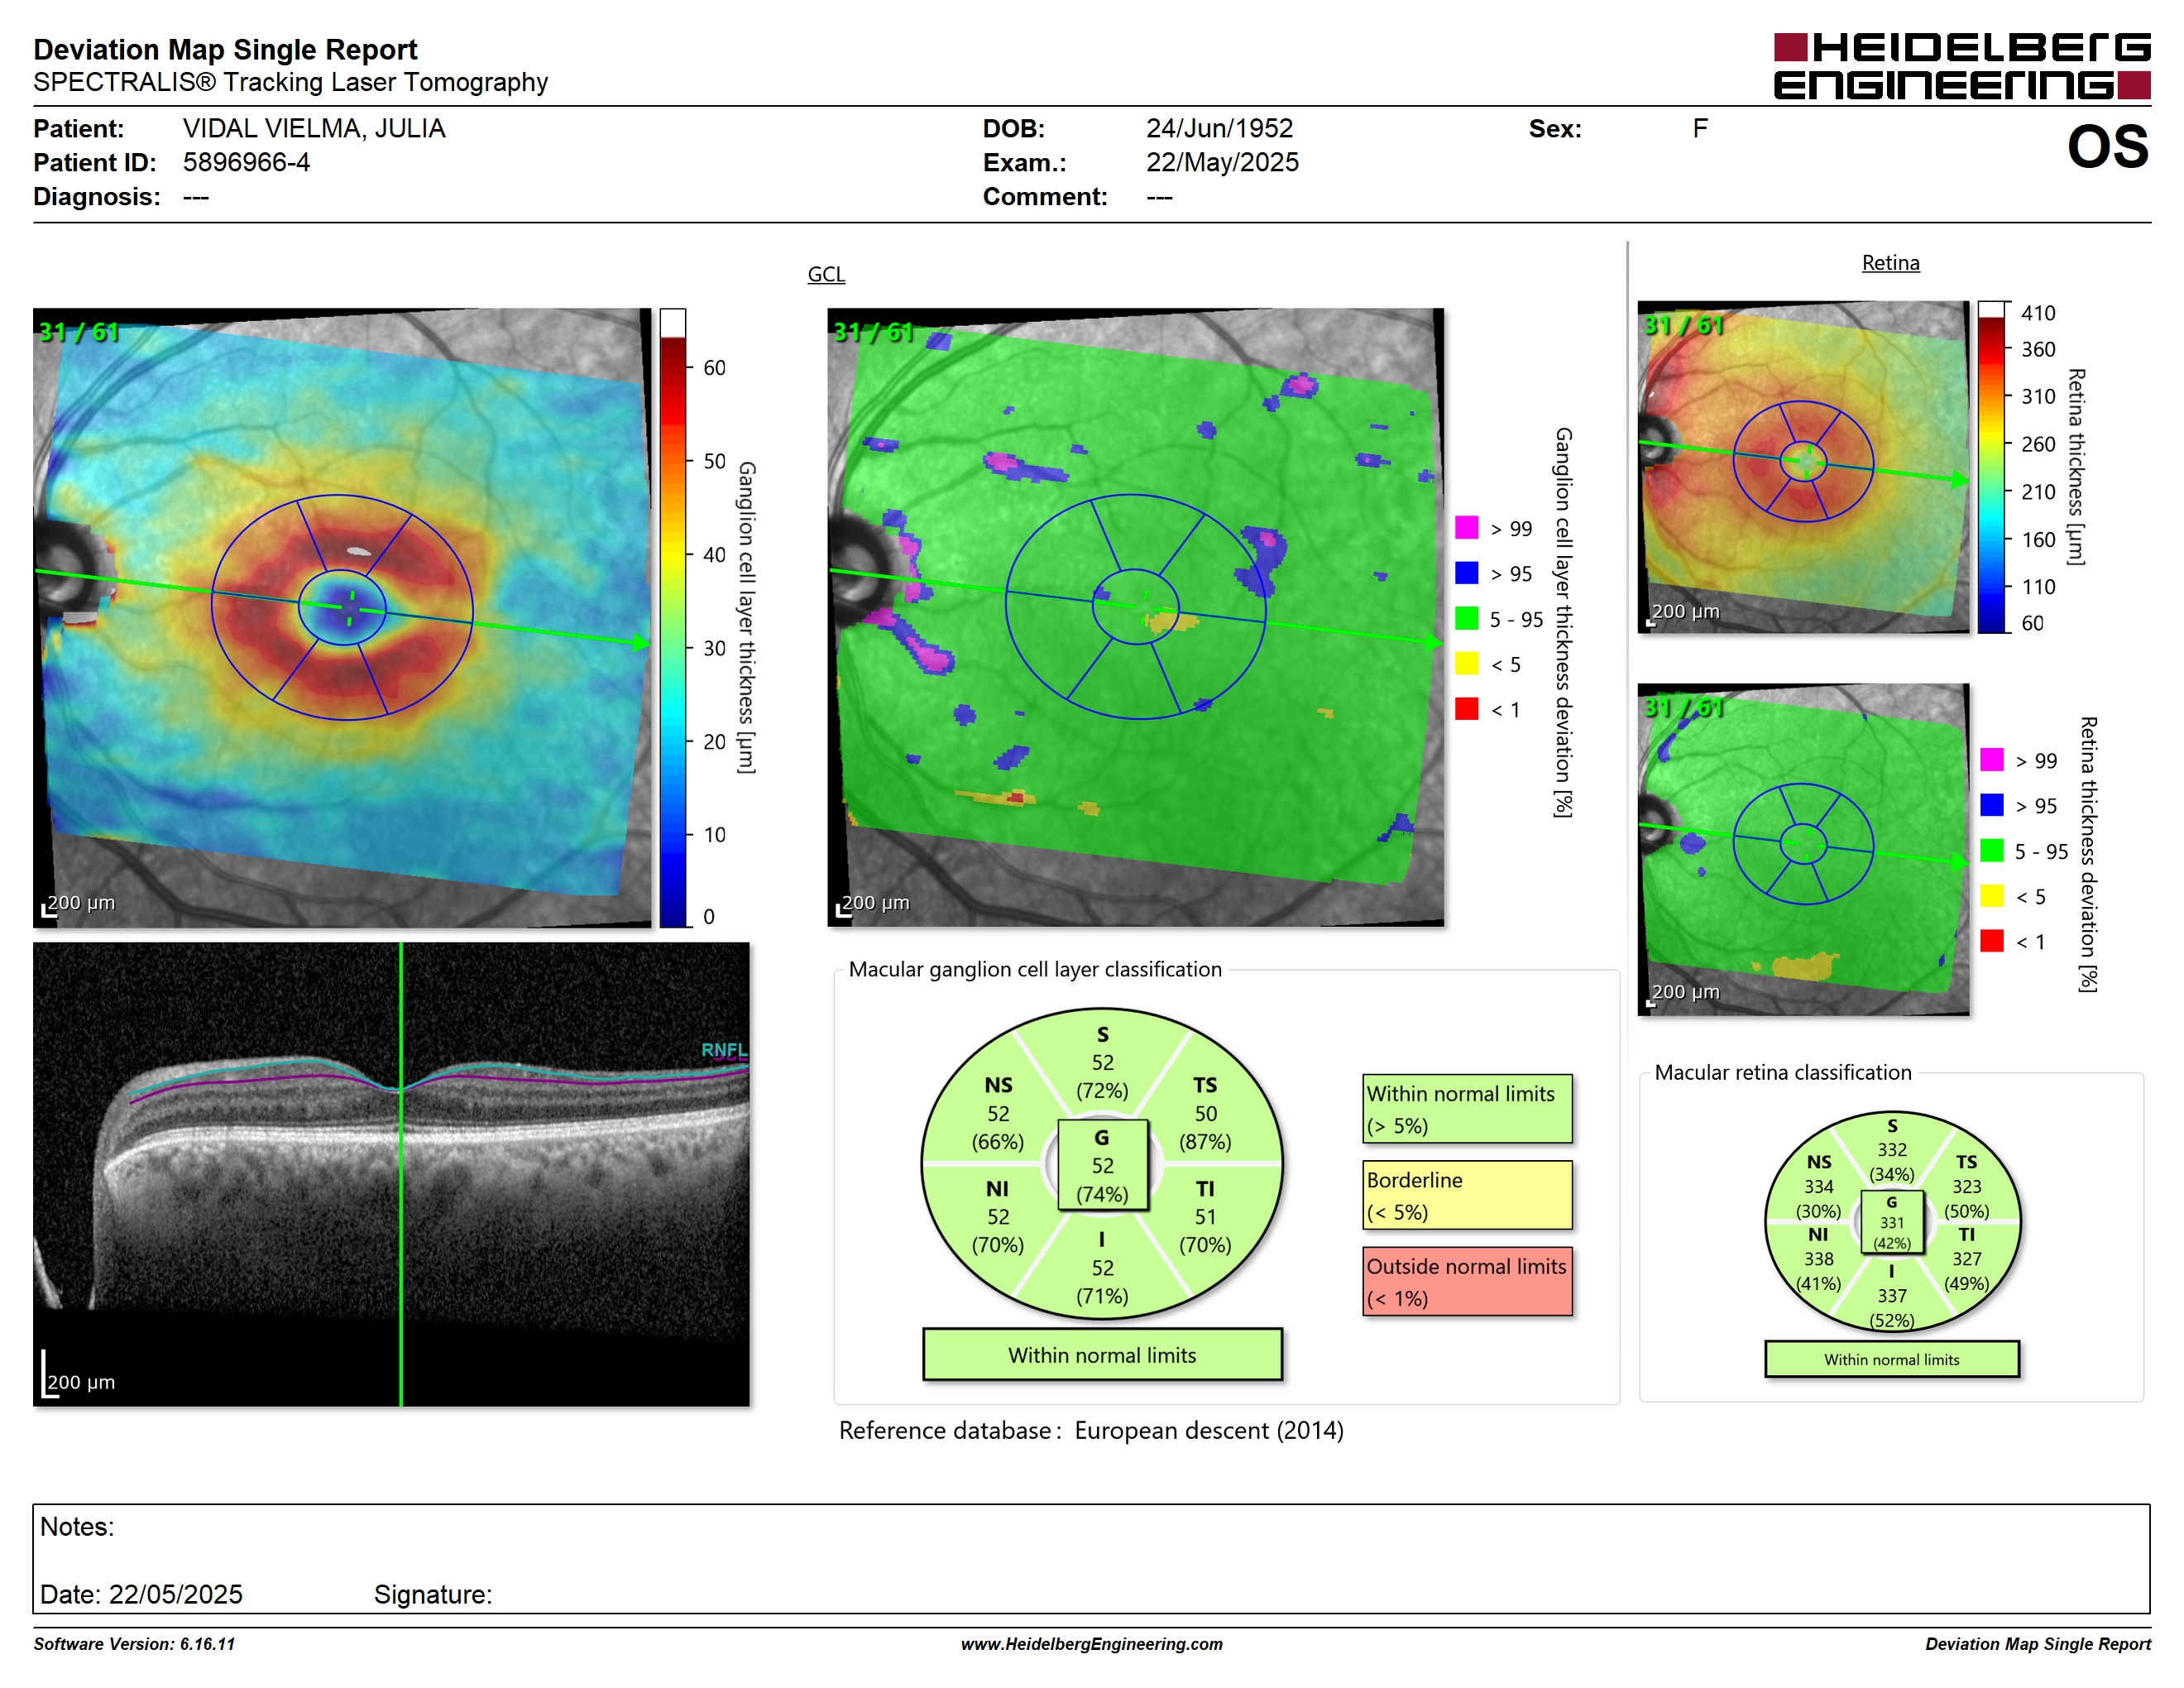Click the DOB value 24/Jun/1952
2184x1688 pixels.
[1219, 129]
